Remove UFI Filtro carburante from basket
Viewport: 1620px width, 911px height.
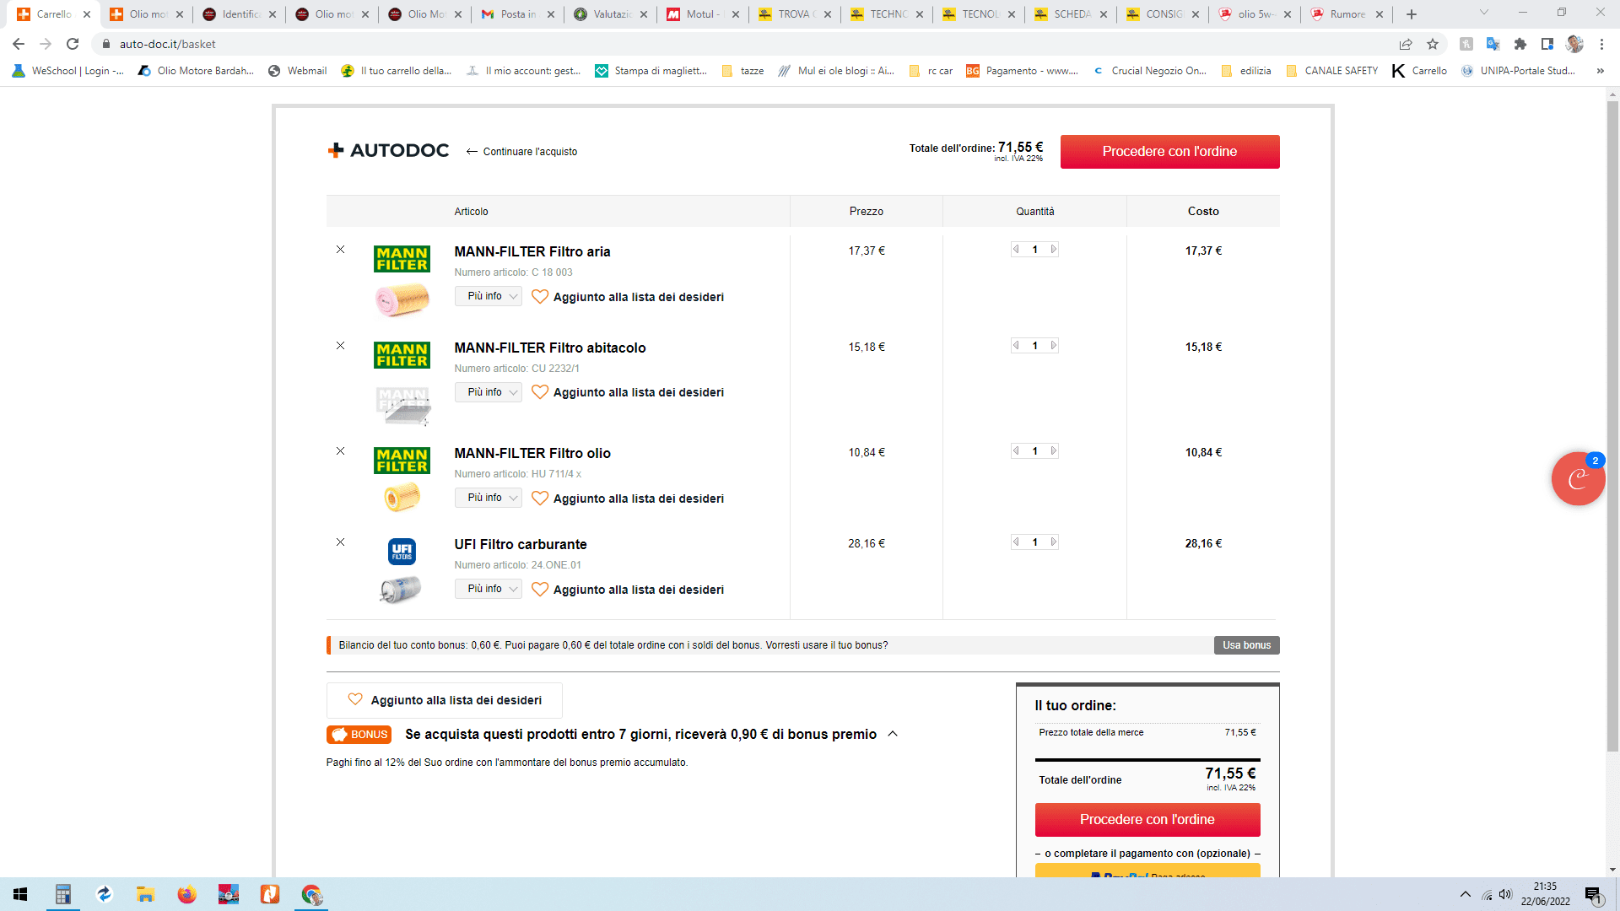(x=340, y=542)
